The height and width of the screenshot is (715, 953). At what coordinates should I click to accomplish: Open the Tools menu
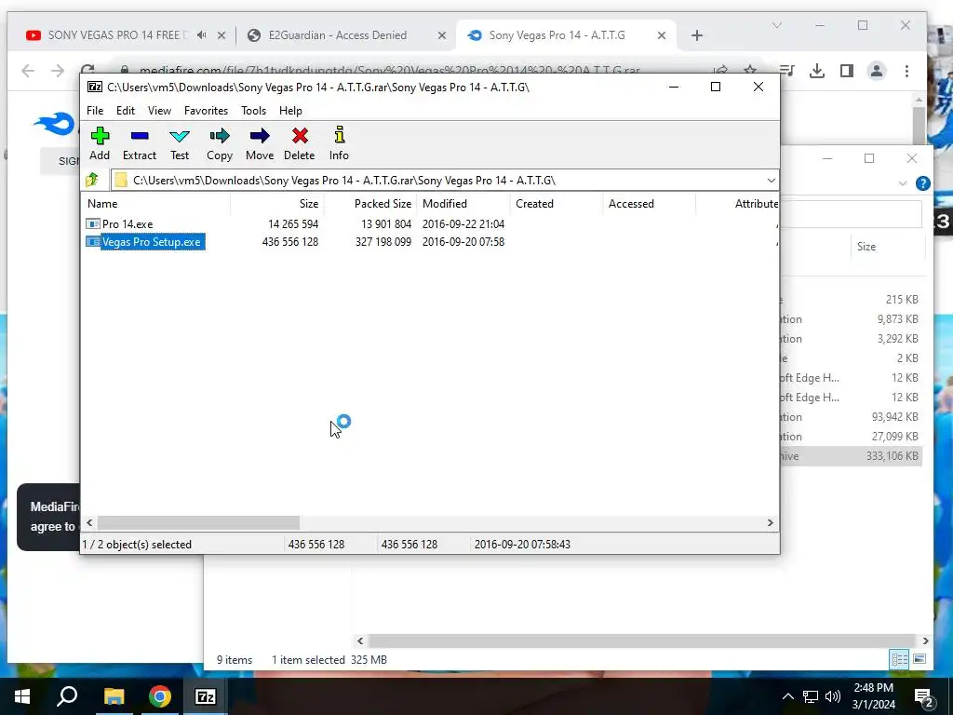pos(253,111)
